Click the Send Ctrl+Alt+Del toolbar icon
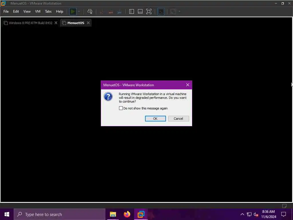 point(90,11)
